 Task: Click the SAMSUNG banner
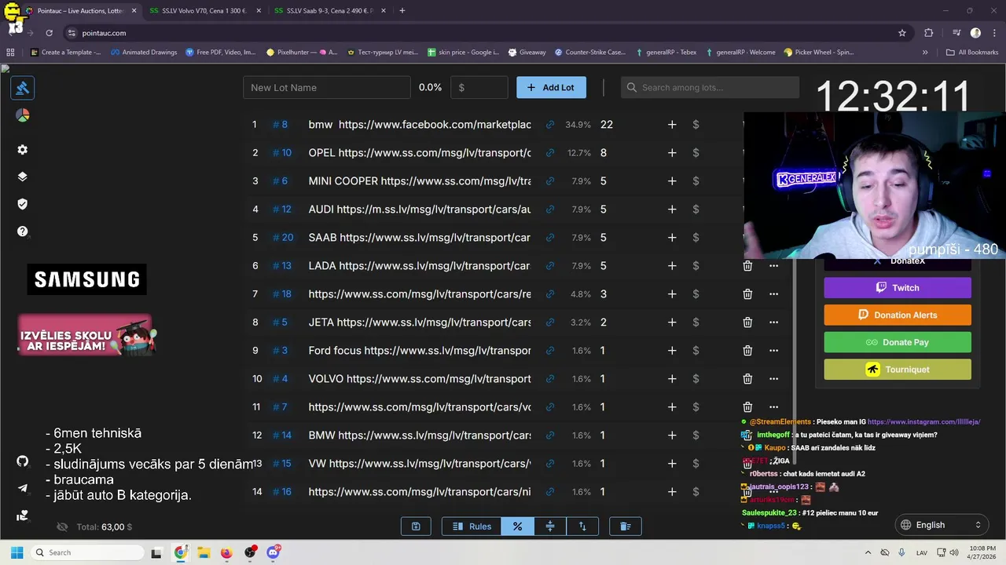(87, 279)
